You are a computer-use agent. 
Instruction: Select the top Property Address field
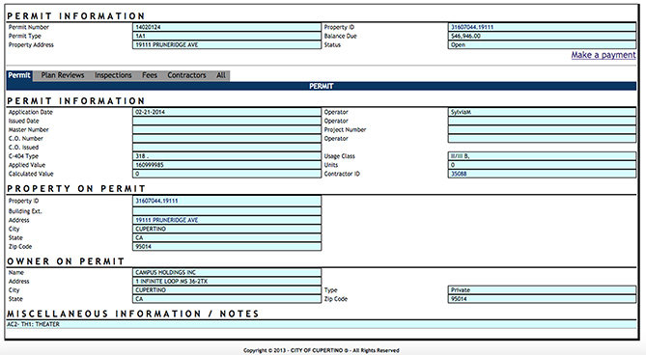coord(227,44)
